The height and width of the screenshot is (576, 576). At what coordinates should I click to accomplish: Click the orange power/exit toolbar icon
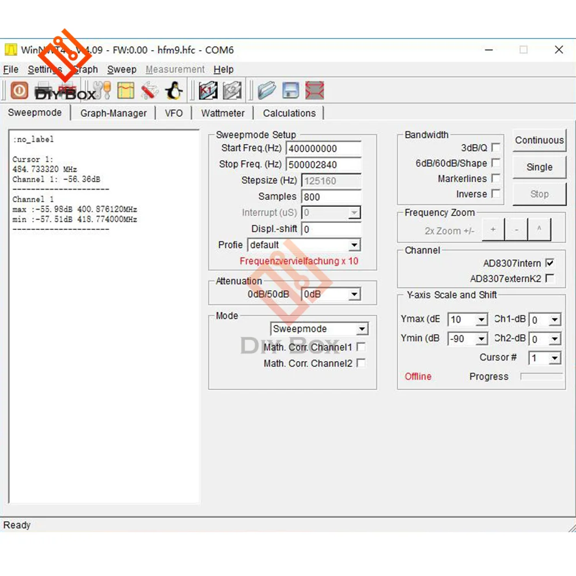tap(20, 91)
